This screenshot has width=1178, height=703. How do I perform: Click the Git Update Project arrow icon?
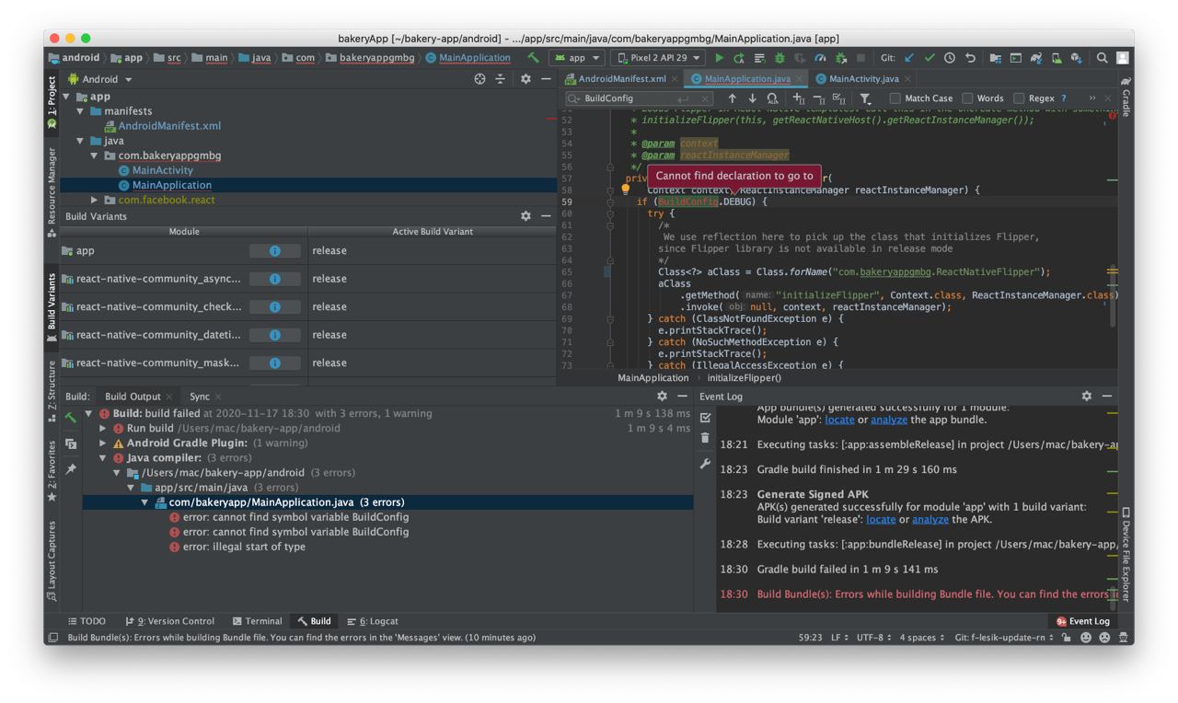[x=908, y=57]
